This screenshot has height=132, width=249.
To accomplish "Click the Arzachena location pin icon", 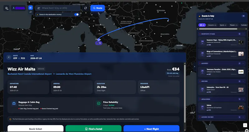I will [x=200, y=99].
